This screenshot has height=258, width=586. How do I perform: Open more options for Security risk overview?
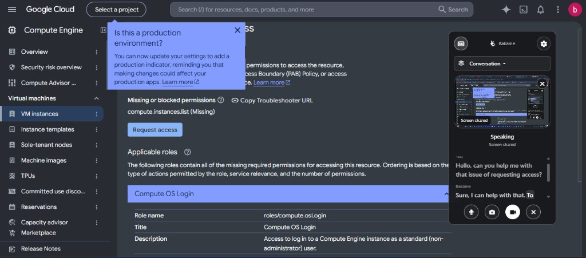96,68
